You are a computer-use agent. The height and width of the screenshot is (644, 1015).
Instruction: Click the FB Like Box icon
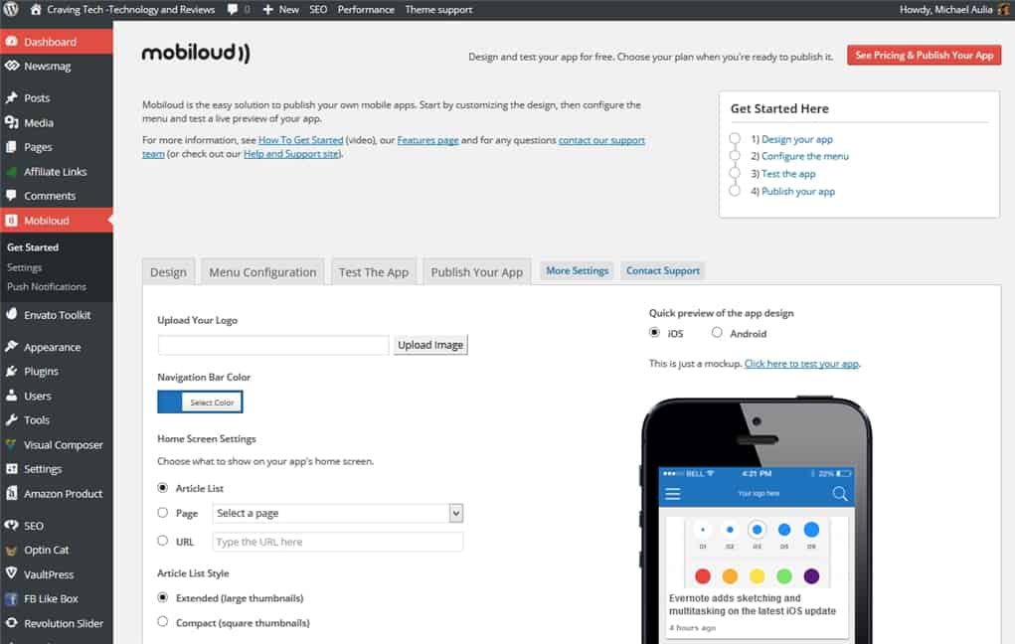[x=11, y=598]
